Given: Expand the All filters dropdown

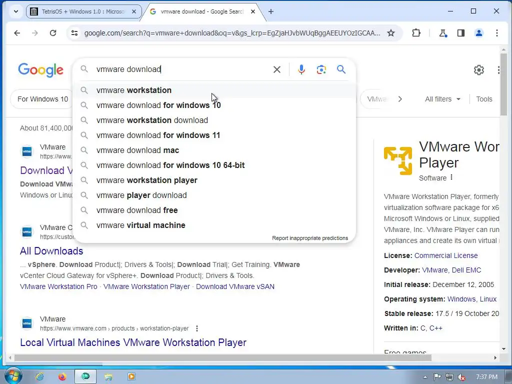Looking at the screenshot, I should click(x=442, y=99).
